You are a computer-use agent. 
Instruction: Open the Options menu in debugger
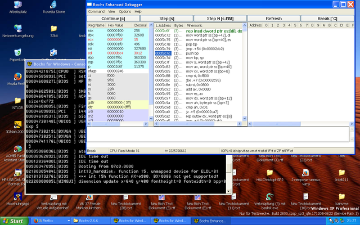tap(125, 11)
